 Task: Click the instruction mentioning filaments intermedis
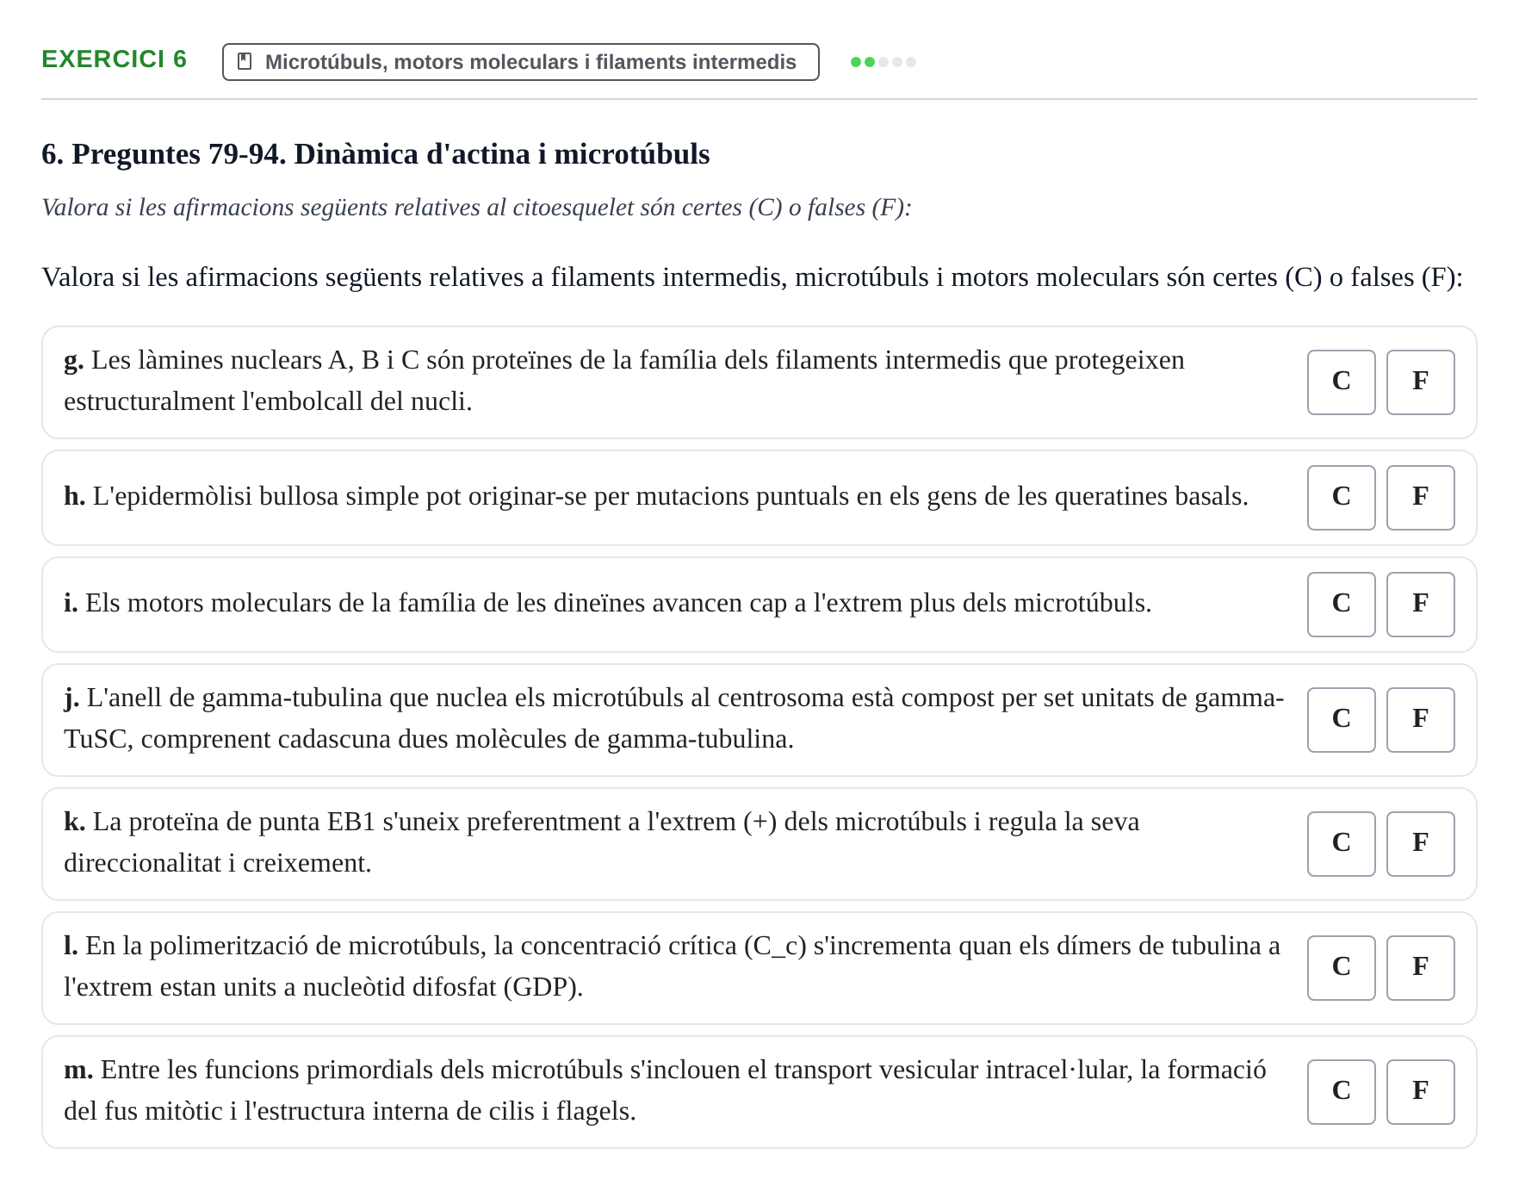752,277
